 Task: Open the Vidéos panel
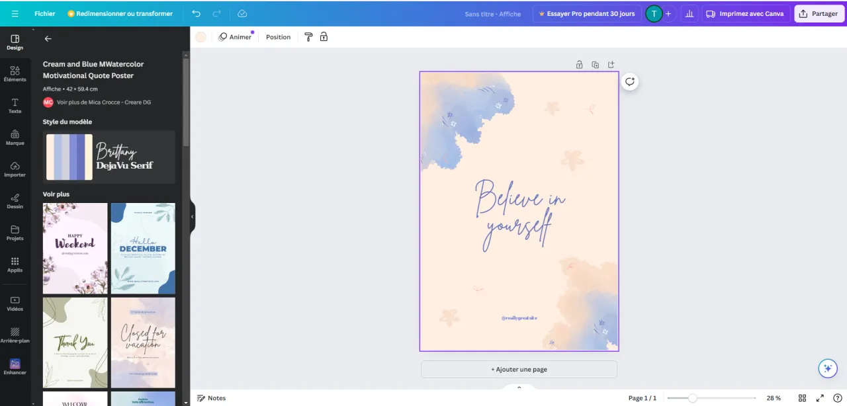point(15,304)
